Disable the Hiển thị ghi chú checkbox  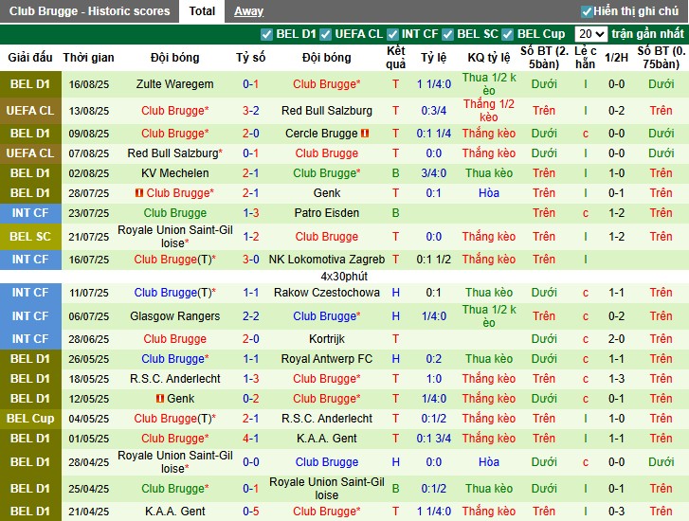[x=587, y=11]
